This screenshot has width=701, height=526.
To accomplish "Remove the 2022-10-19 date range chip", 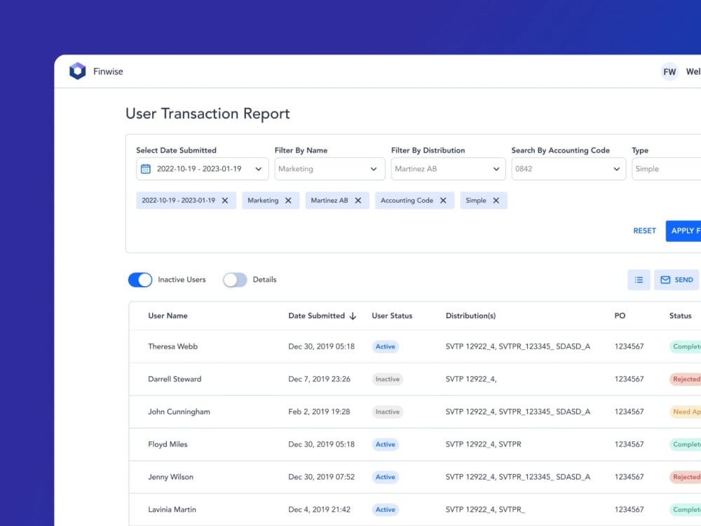I will coord(225,200).
